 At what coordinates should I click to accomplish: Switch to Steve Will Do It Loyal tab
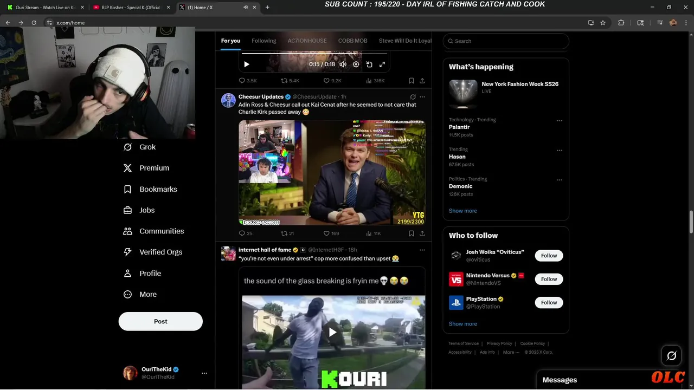405,41
